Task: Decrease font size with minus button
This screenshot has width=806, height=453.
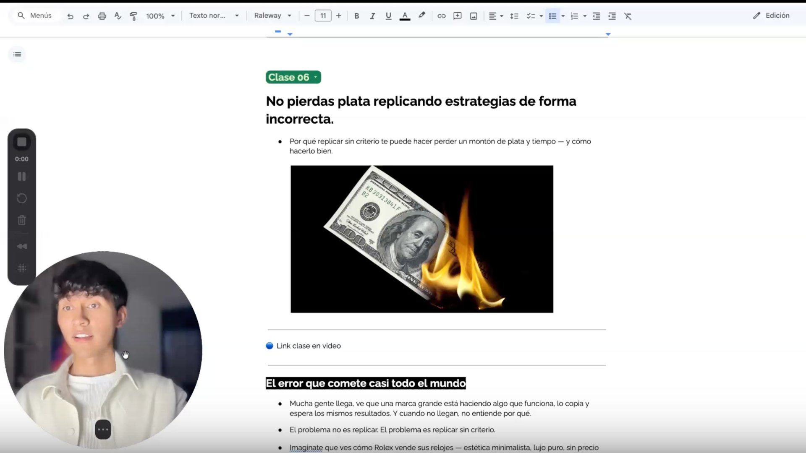Action: click(307, 16)
